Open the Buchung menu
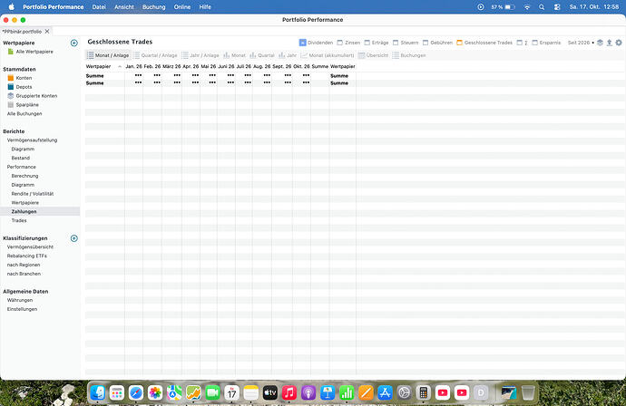This screenshot has height=406, width=626. [x=153, y=6]
